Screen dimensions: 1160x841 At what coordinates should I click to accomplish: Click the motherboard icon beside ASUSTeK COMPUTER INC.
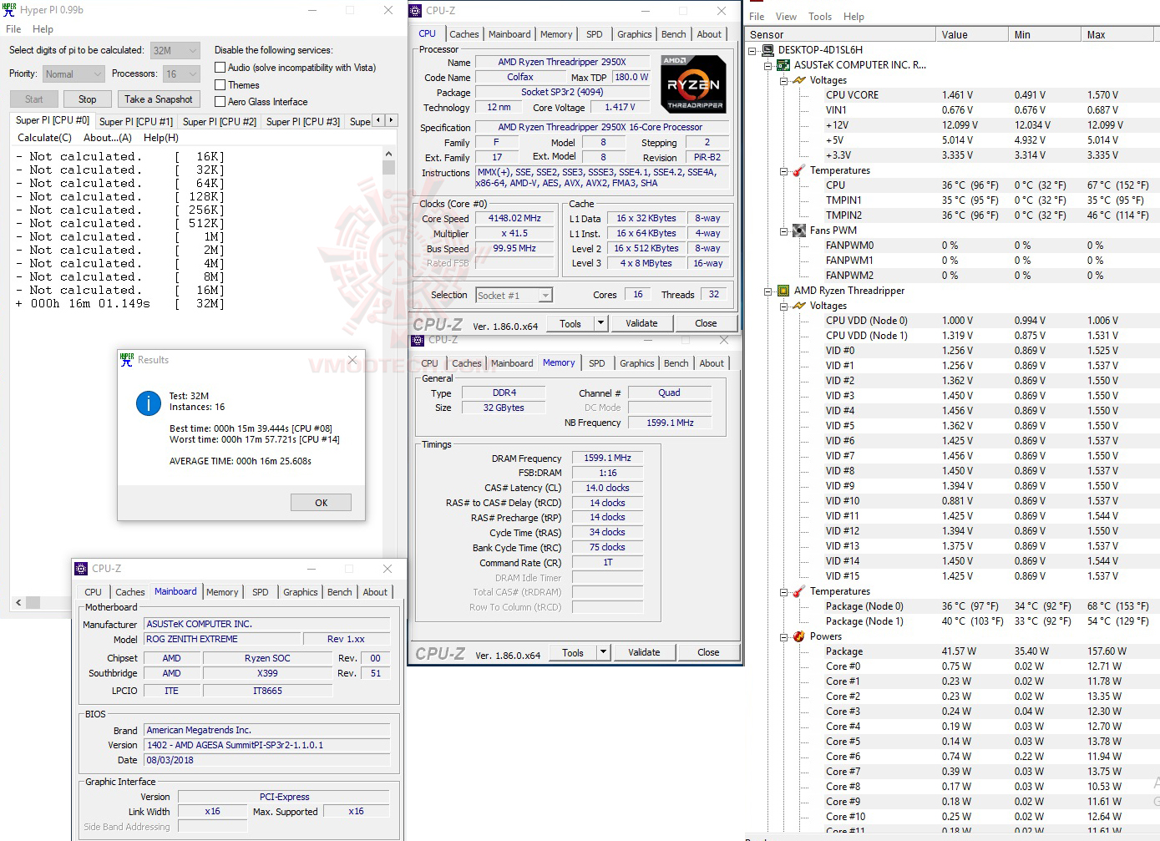point(783,65)
